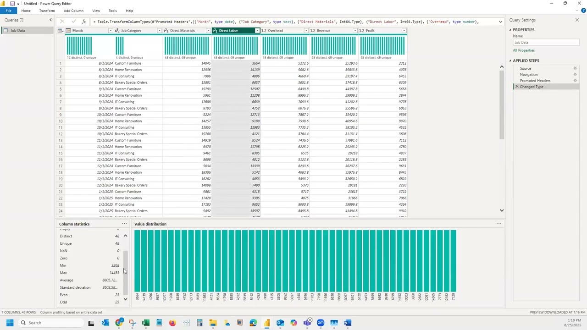Click the 1.2 type icon on Revenue column
Viewport: 587px width, 330px height.
(313, 31)
